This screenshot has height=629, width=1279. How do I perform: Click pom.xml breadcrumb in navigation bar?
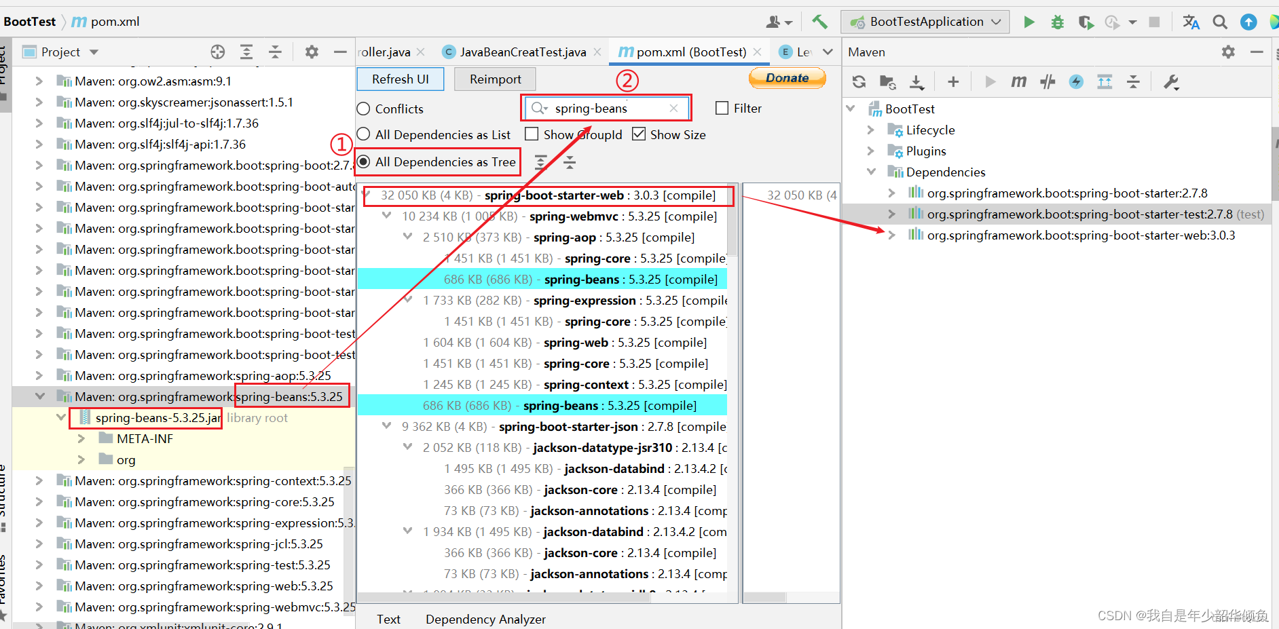pos(105,22)
